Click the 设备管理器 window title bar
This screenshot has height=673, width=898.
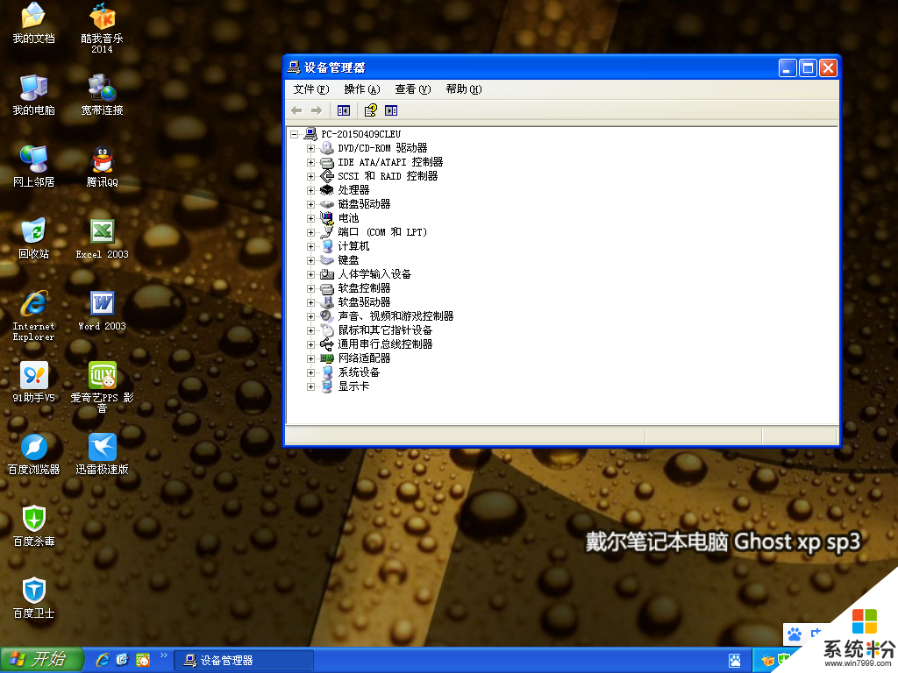click(x=526, y=67)
